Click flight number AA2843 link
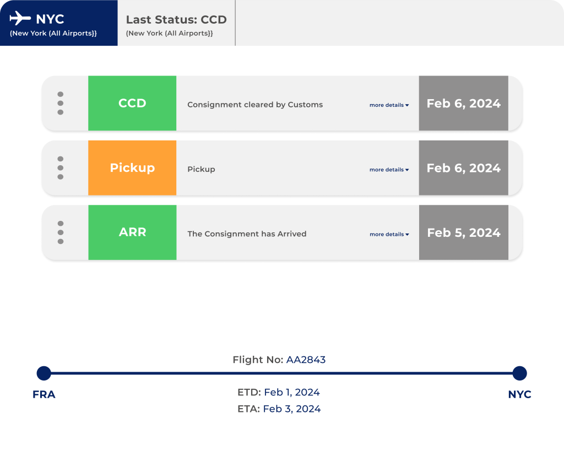564x456 pixels. (306, 360)
